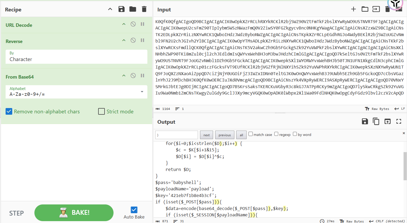This screenshot has height=223, width=407.
Task: Click the $key='421eb7f1b8e4b3cf' output line
Action: (x=186, y=195)
